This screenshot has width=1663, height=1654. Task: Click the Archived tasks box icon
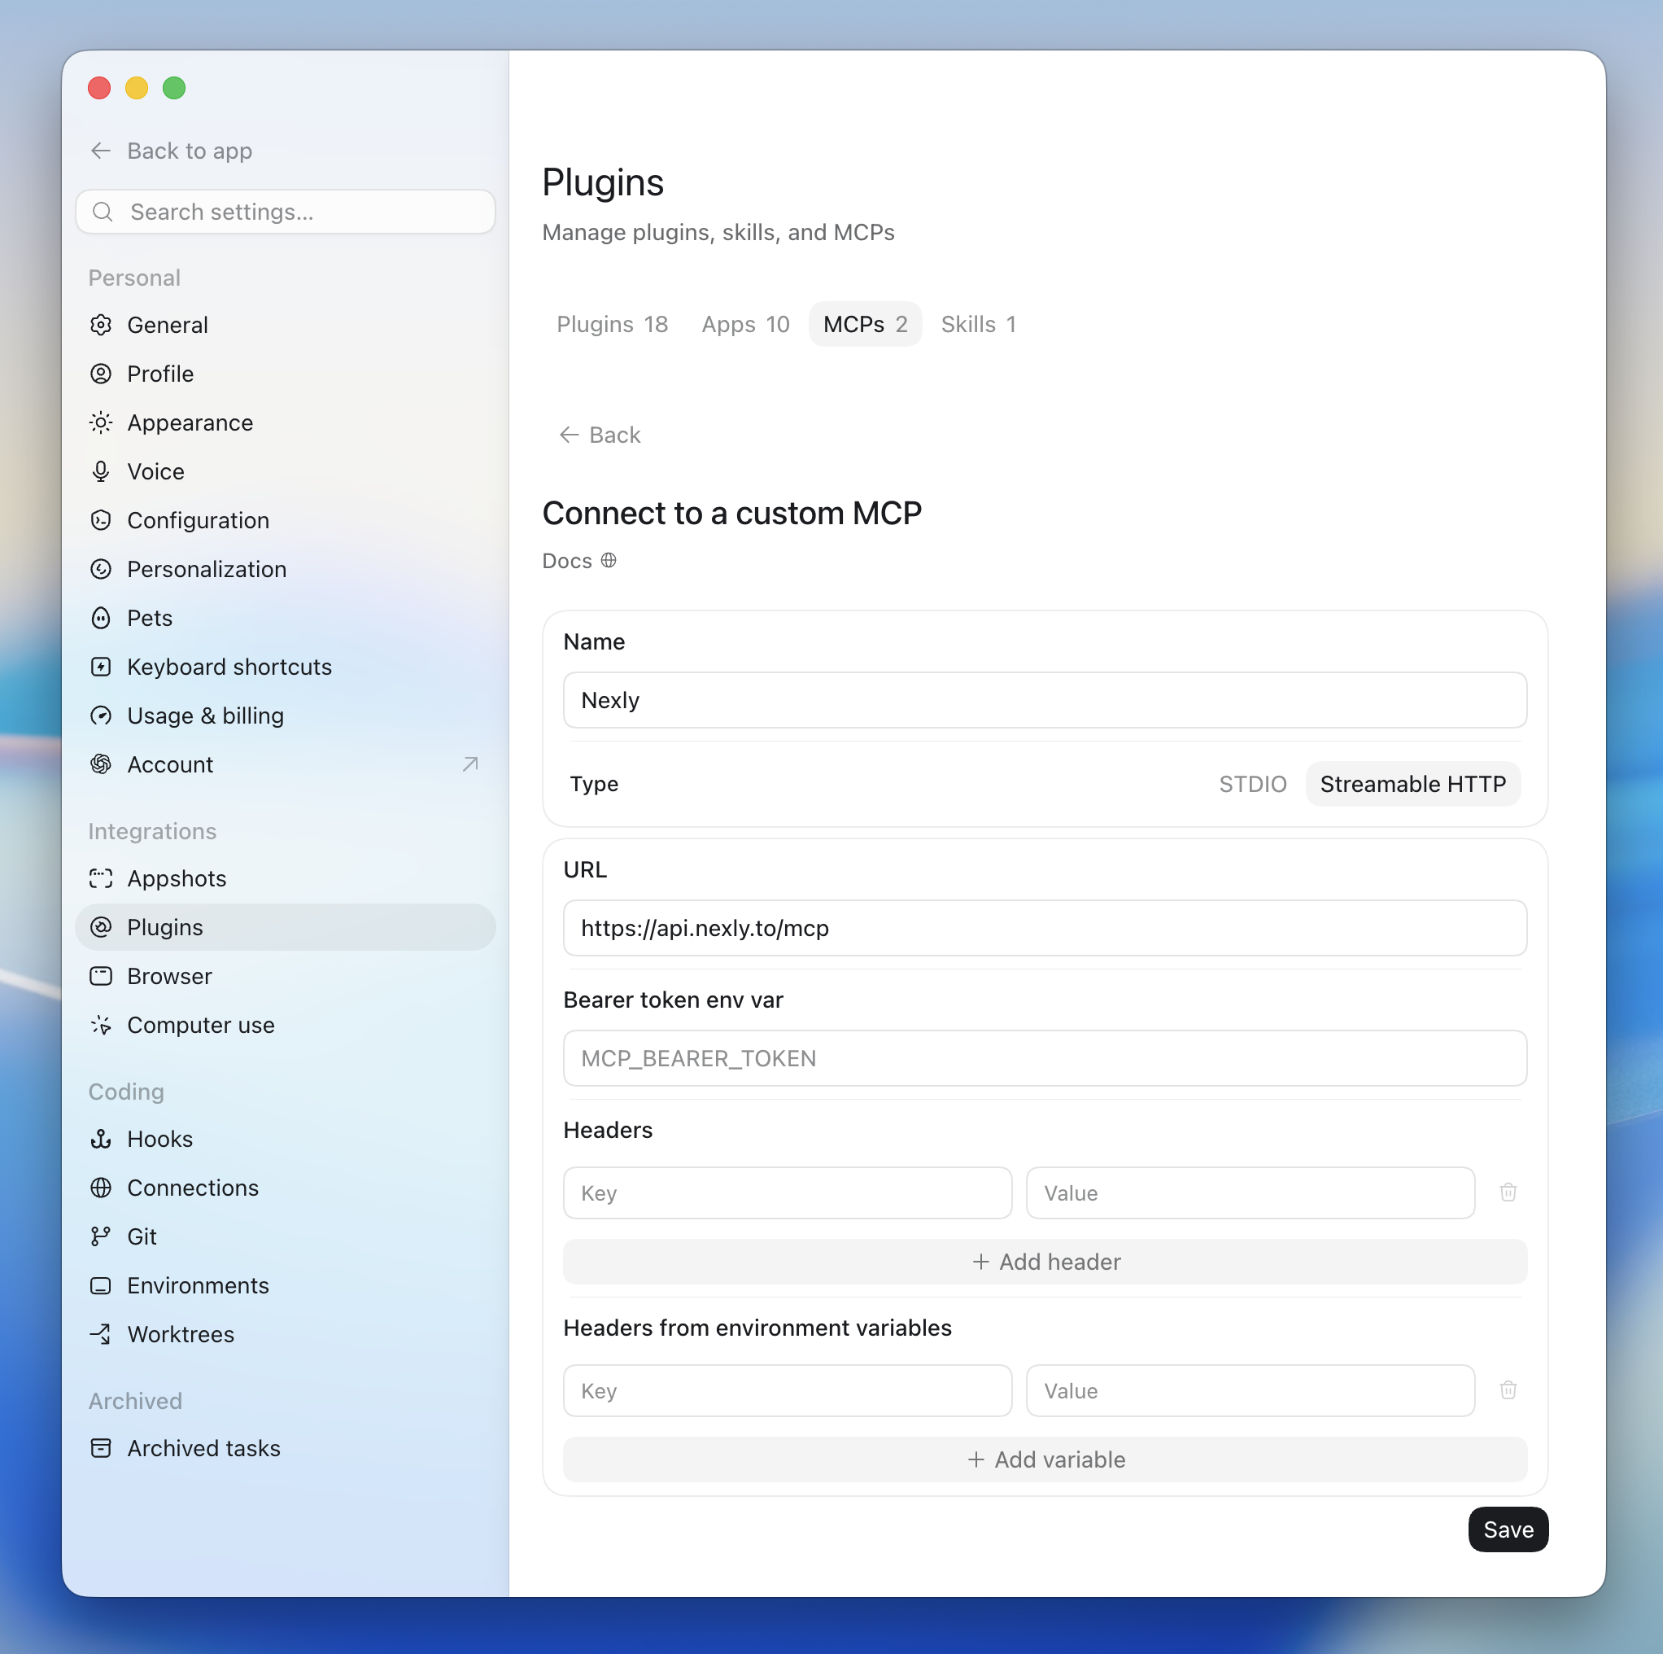(x=101, y=1448)
